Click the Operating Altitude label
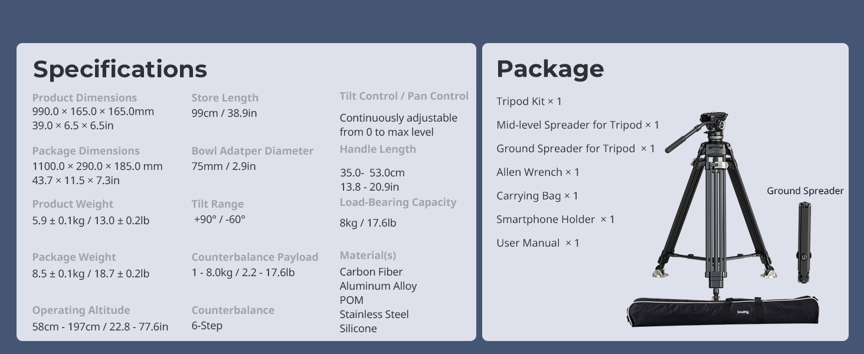The width and height of the screenshot is (864, 354). [81, 310]
